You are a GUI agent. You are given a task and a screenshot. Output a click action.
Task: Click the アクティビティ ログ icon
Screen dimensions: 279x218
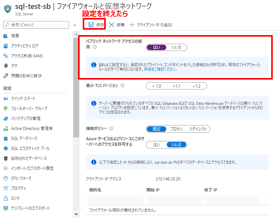(x=6, y=46)
